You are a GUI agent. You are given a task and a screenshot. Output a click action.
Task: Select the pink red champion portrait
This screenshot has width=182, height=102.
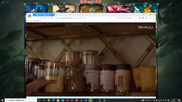click(x=118, y=8)
